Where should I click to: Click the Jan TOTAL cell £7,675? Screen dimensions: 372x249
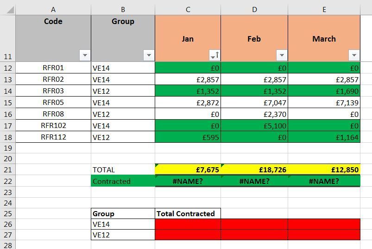tap(188, 170)
